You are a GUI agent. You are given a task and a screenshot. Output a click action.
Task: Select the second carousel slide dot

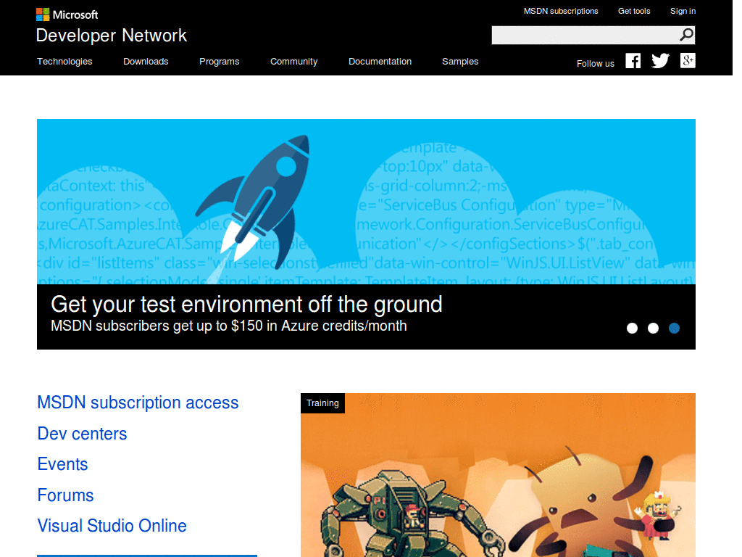[x=653, y=328]
